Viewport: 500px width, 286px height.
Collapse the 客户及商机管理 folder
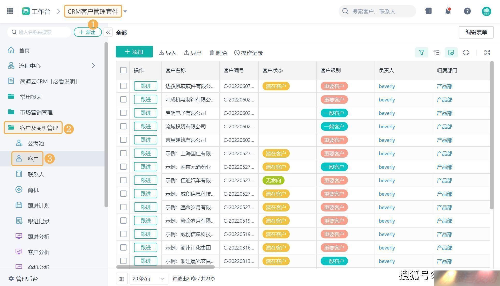pyautogui.click(x=33, y=128)
